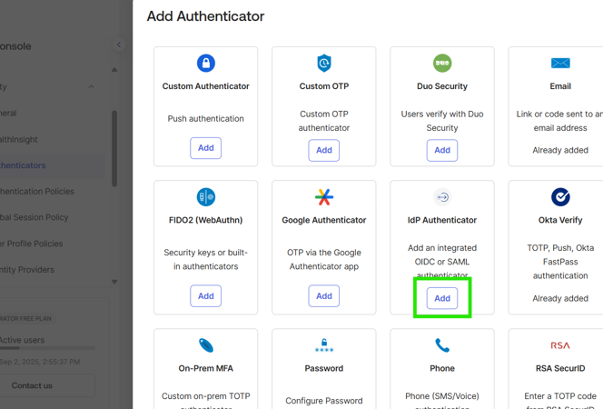603x409 pixels.
Task: Click the Duo Security green icon
Action: pos(442,64)
